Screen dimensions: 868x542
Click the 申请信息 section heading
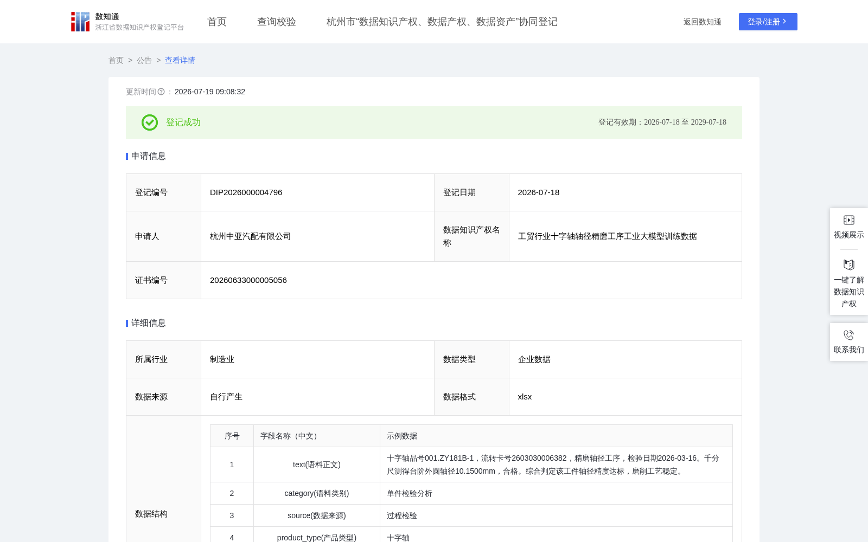click(x=149, y=156)
